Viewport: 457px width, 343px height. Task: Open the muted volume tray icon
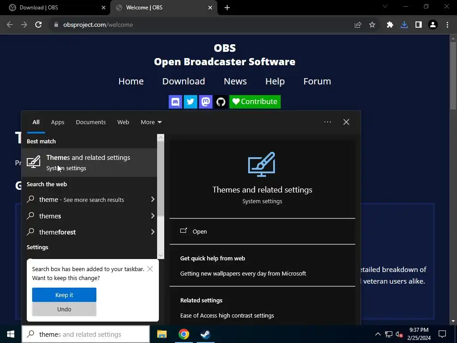coord(399,334)
